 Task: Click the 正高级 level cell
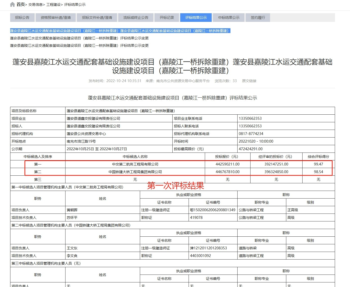tap(310, 210)
